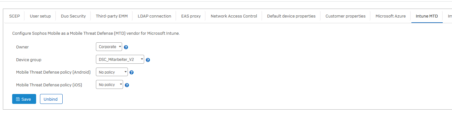The width and height of the screenshot is (452, 130).
Task: Open Customer properties tab
Action: pos(346,16)
